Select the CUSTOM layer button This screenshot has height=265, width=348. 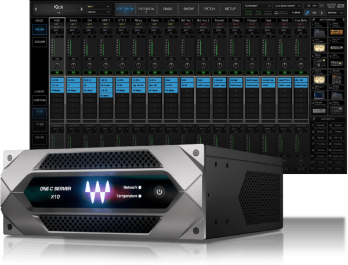(39, 101)
